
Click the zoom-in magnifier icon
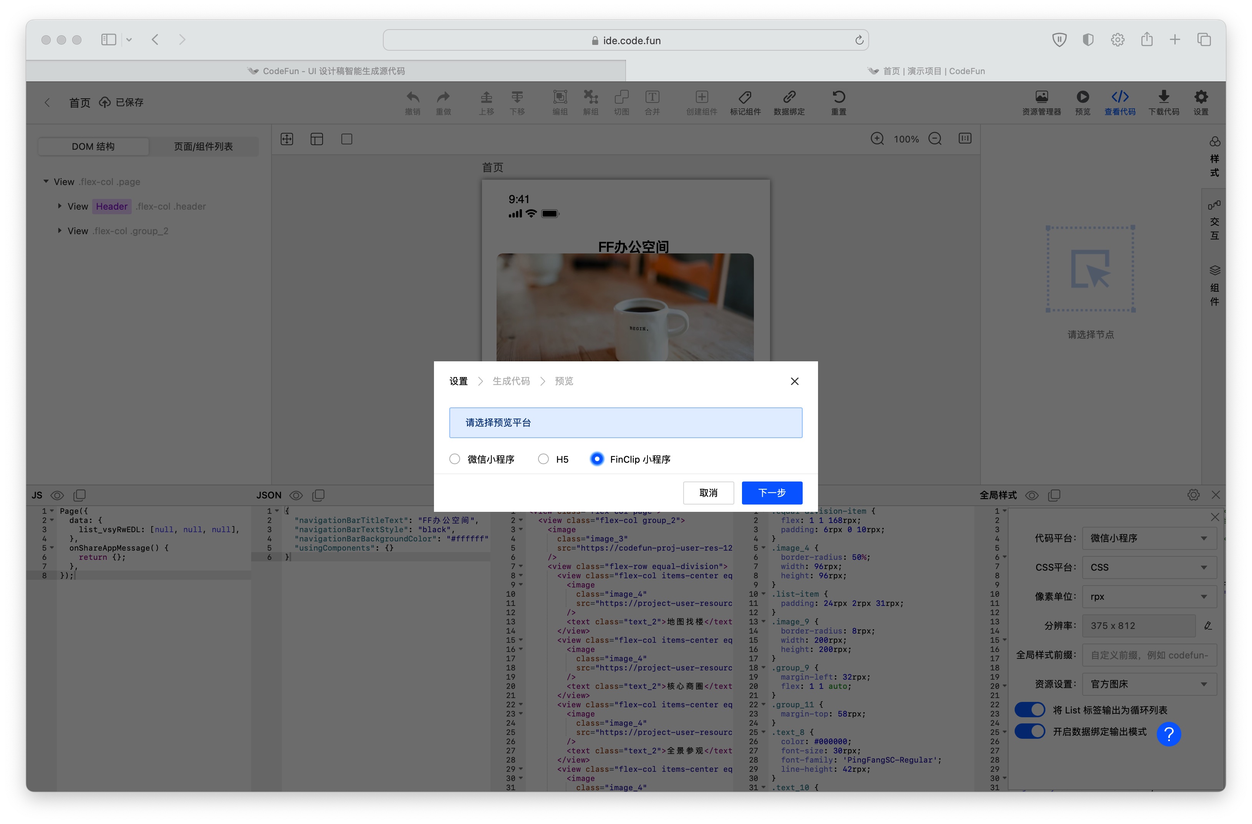[x=877, y=139]
